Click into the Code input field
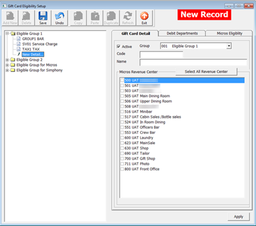Viewport: 256px width, 226px height. (x=161, y=54)
